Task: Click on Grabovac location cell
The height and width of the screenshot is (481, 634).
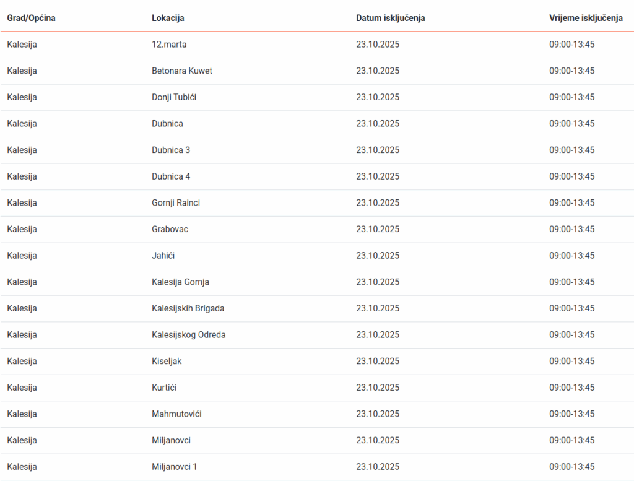Action: click(x=170, y=229)
